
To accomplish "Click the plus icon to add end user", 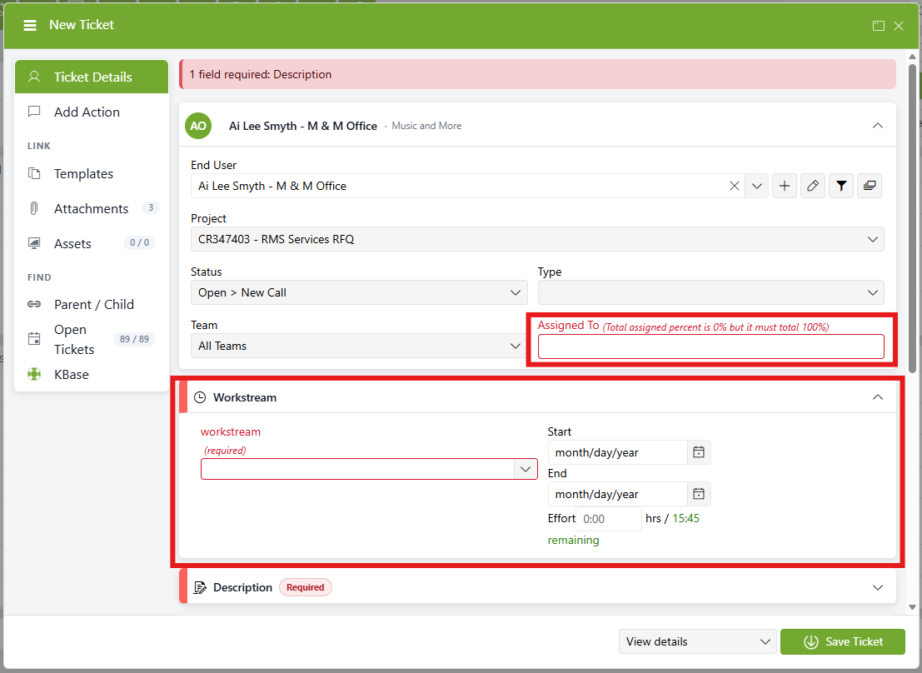I will pyautogui.click(x=785, y=186).
